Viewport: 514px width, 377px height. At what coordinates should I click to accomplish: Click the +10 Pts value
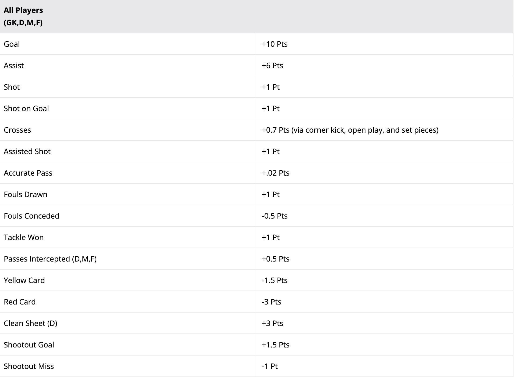pos(274,44)
